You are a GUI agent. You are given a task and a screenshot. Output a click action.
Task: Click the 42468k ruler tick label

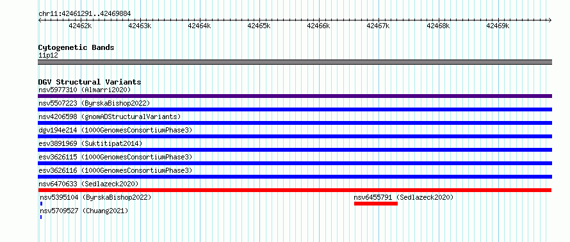tap(438, 26)
